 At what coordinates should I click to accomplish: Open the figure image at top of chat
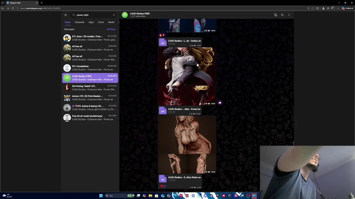[x=187, y=25]
